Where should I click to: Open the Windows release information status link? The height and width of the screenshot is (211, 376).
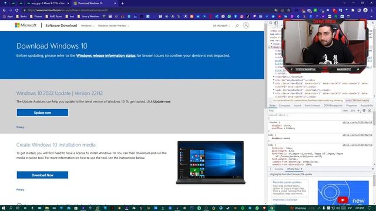(x=106, y=56)
